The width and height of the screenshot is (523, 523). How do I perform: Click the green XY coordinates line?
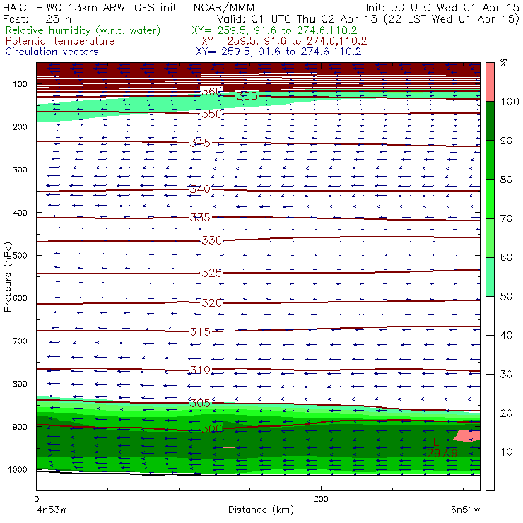point(274,30)
